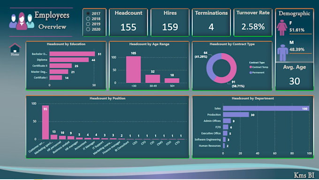Click the Headcount by Position chart title
The width and height of the screenshot is (319, 180).
107,98
